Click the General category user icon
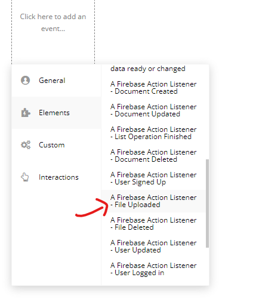This screenshot has width=256, height=299. [25, 81]
